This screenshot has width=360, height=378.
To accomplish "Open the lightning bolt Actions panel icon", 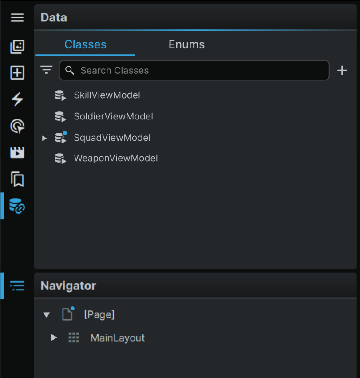I will pyautogui.click(x=17, y=99).
